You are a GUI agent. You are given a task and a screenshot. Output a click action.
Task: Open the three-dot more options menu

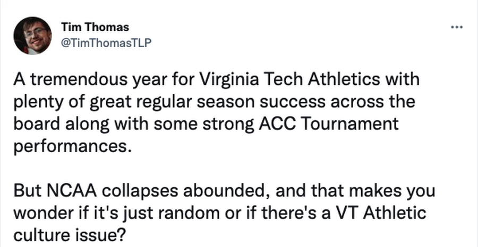coord(457,28)
